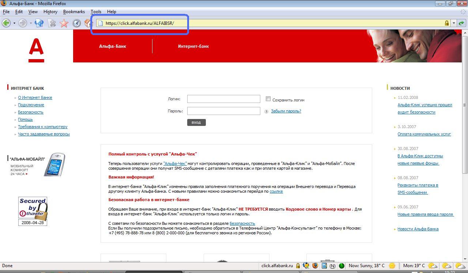Open О Интернет Банке link
The width and height of the screenshot is (468, 273).
click(35, 97)
